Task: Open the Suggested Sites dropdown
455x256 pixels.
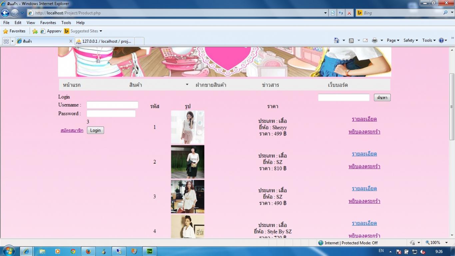Action: 83,31
